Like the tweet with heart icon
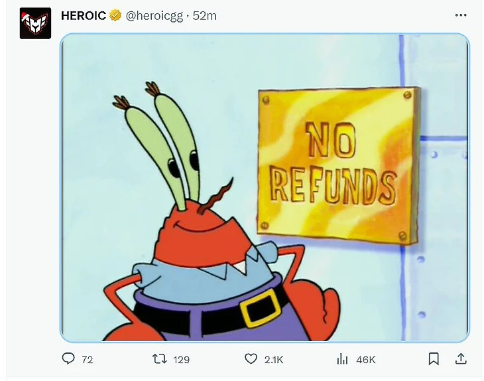The width and height of the screenshot is (484, 381). (251, 359)
